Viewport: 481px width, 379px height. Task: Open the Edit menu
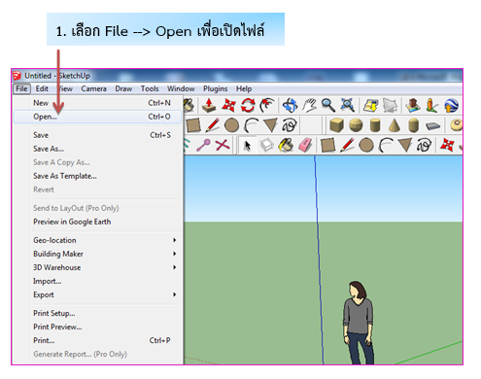42,88
